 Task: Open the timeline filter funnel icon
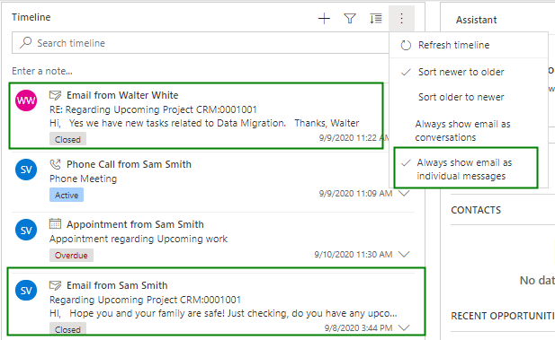tap(350, 18)
